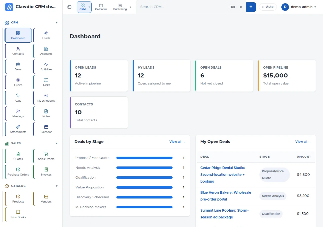The height and width of the screenshot is (227, 323).
Task: Open Meetings in the sidebar
Action: pos(18,113)
